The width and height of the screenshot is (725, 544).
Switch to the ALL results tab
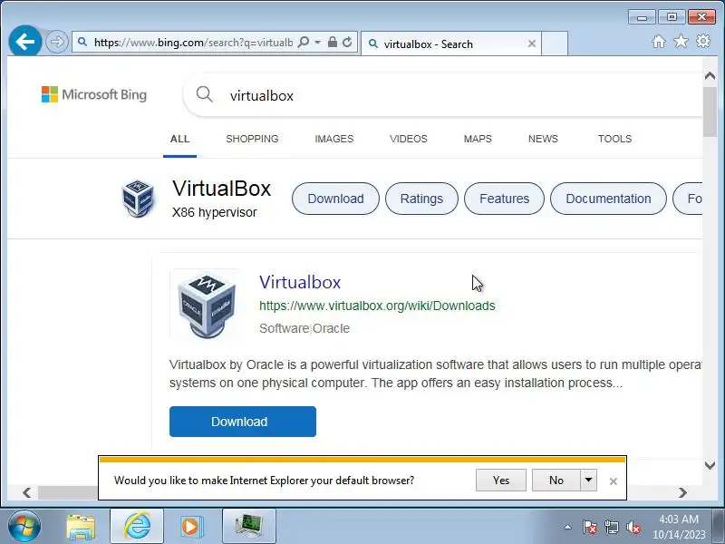tap(179, 139)
